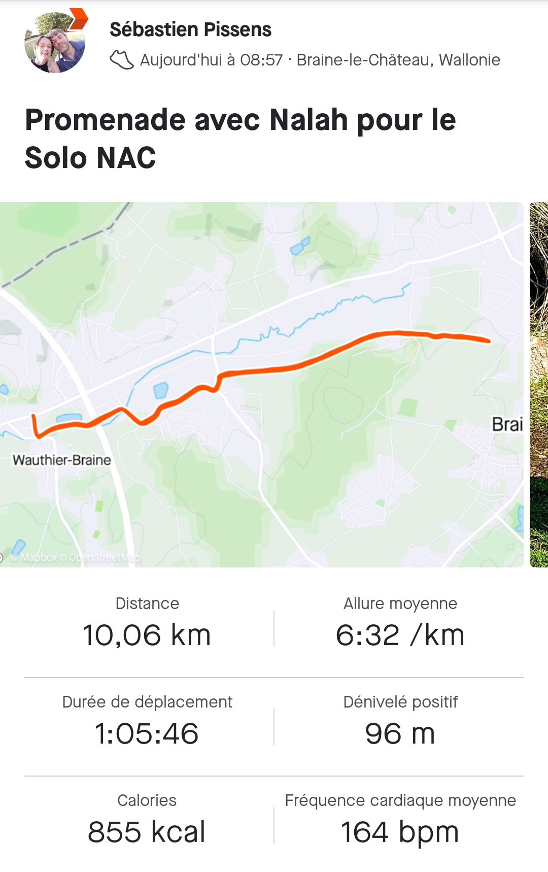Viewport: 548px width, 872px height.
Task: Tap the orange subscriber chevron badge
Action: point(79,19)
